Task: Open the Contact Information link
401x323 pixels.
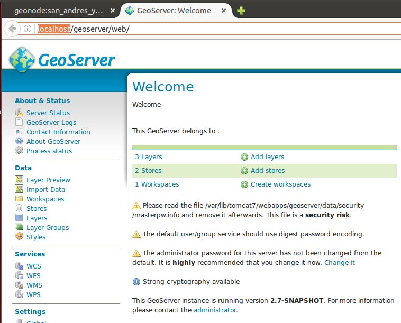Action: [58, 132]
